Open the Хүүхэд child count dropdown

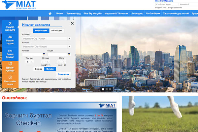click(x=46, y=62)
